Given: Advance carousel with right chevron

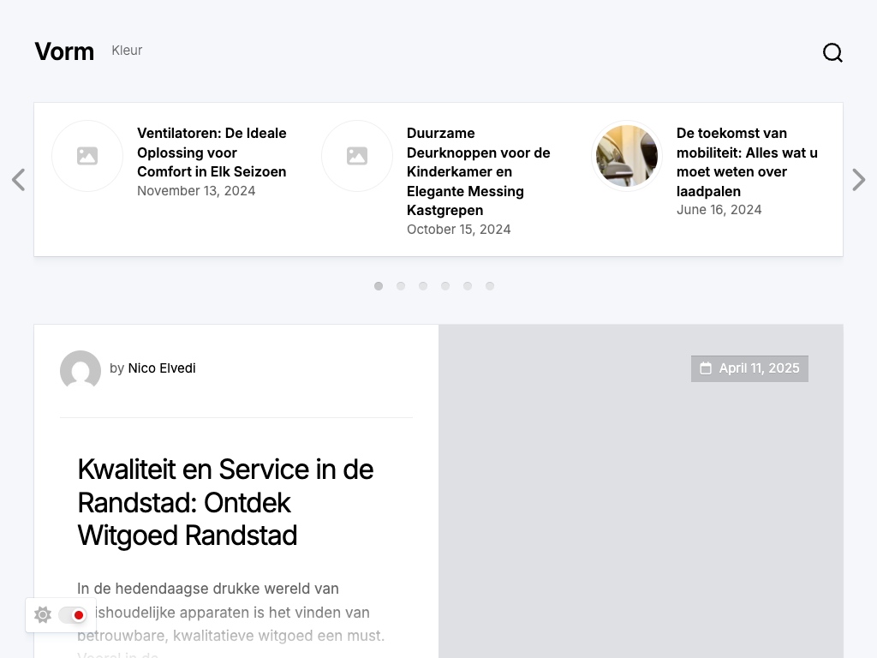Looking at the screenshot, I should 858,180.
